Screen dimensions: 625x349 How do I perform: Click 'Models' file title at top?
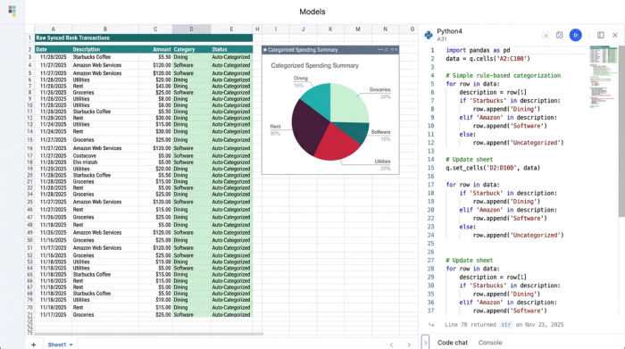312,12
